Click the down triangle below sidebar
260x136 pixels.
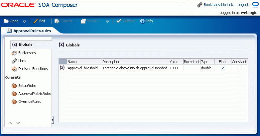click(18, 123)
